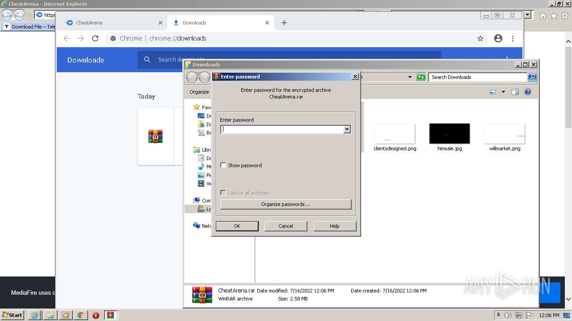Show hidden system tray icons
This screenshot has height=321, width=572.
[498, 315]
